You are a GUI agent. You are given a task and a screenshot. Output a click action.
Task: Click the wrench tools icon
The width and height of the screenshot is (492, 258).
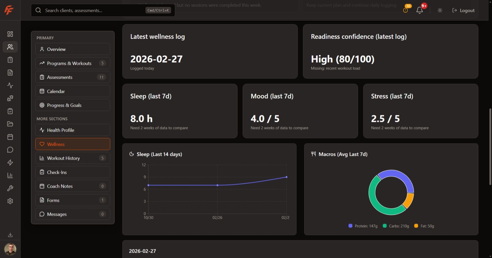tap(10, 188)
